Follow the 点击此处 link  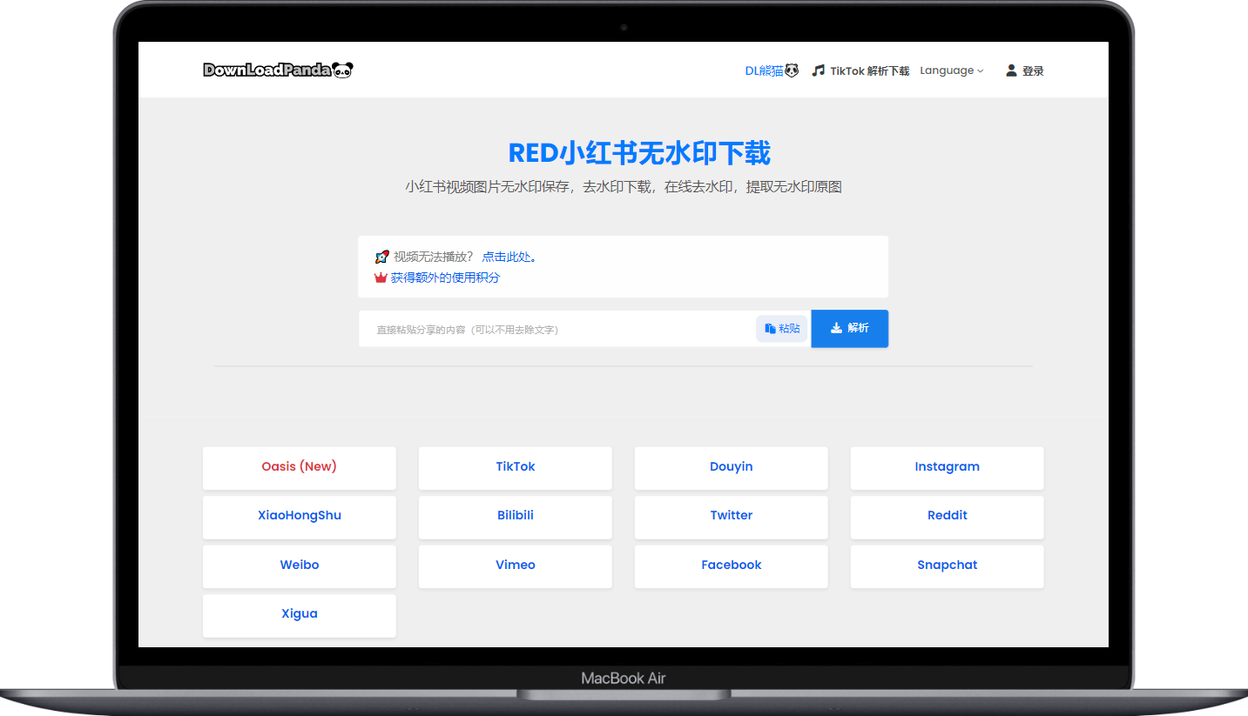[x=509, y=257]
